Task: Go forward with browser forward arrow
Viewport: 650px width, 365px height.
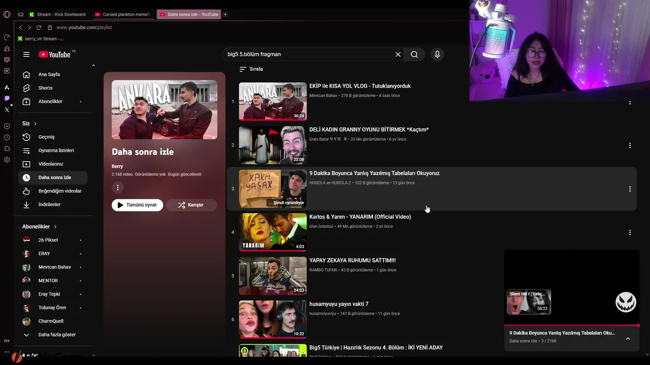Action: click(29, 27)
